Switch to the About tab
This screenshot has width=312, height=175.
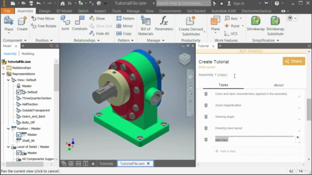tap(278, 85)
